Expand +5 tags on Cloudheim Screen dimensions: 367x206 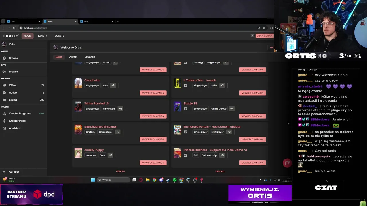(113, 86)
